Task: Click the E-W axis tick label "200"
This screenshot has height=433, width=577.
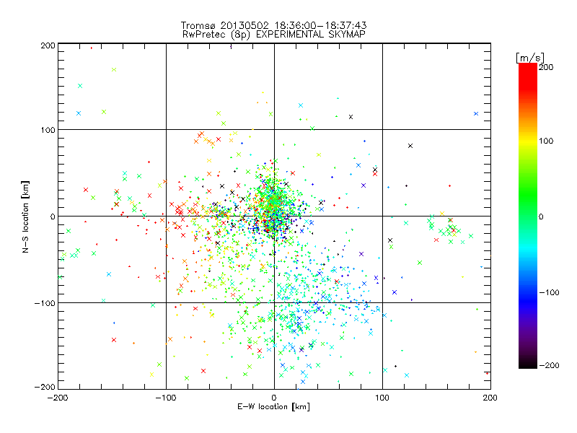Action: [490, 398]
